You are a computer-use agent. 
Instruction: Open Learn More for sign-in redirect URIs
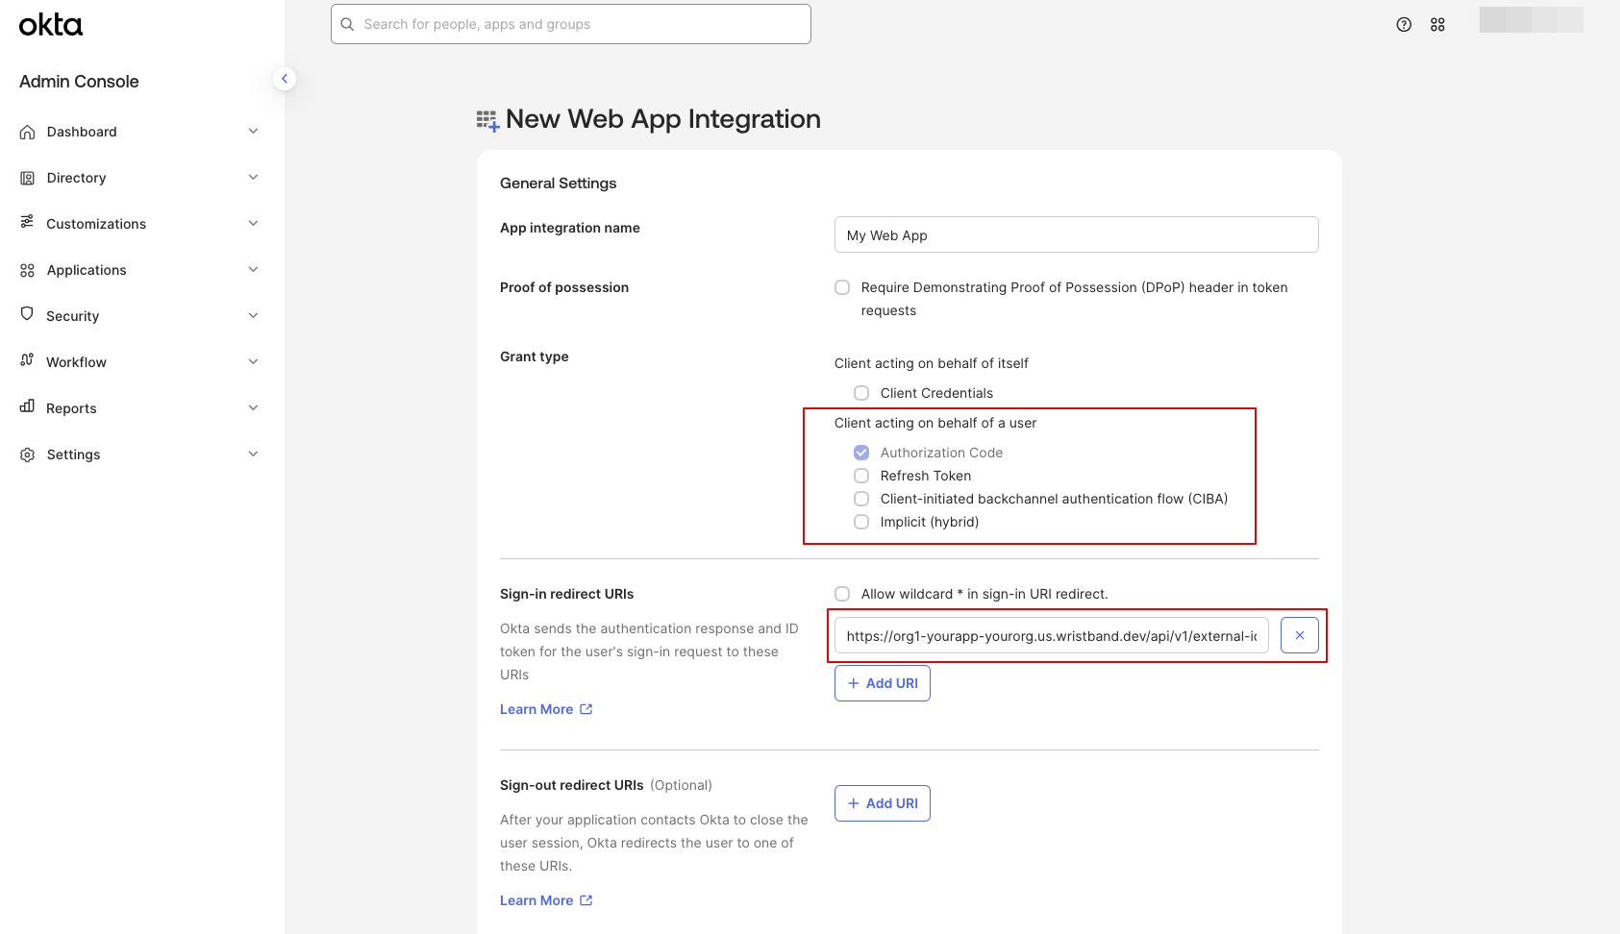point(546,709)
